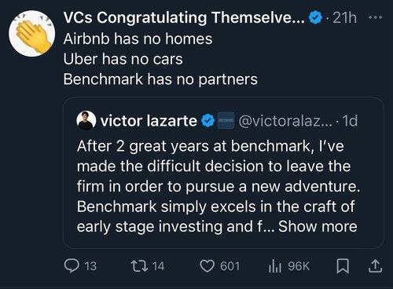
Task: Open the reply comment icon
Action: 72,265
